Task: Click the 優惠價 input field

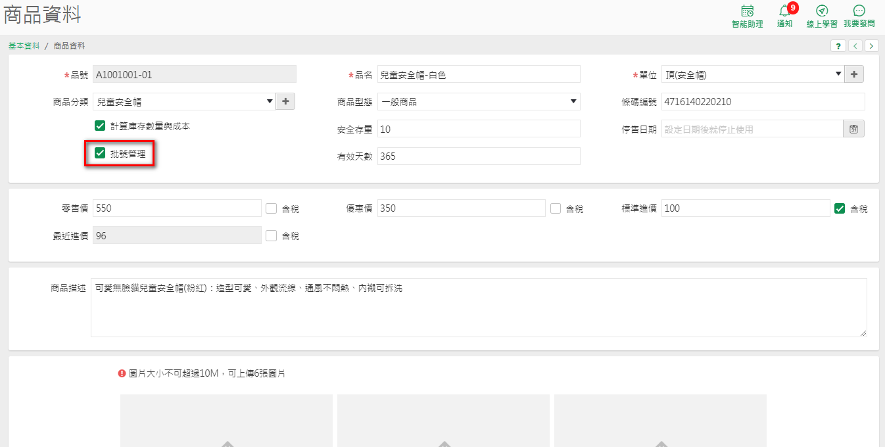Action: 462,208
